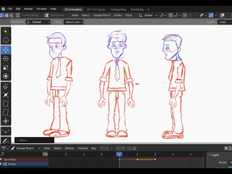Click the current frame marker 1
Image resolution: width=232 pixels, height=174 pixels.
119,154
